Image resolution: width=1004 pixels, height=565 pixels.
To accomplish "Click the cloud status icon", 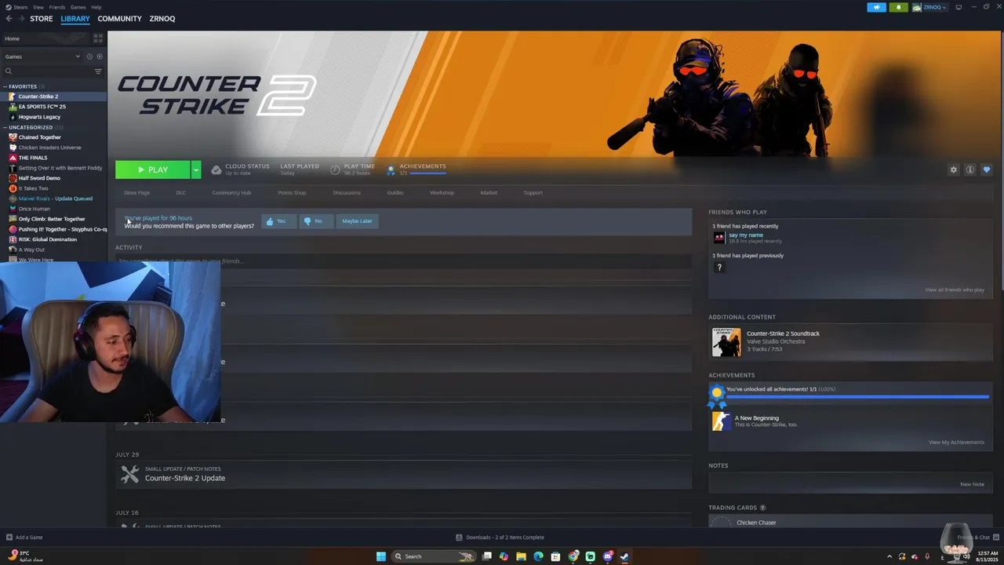I will tap(216, 169).
